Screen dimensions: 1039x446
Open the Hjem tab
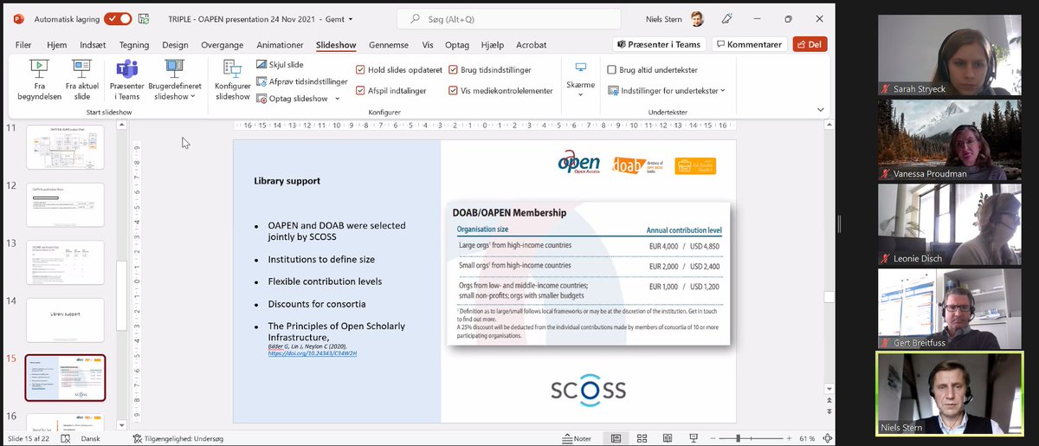point(56,45)
